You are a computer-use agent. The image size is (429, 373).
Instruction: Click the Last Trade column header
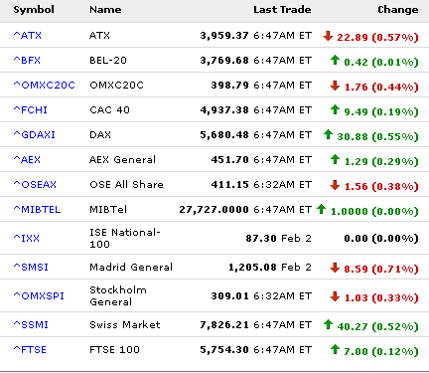(282, 10)
